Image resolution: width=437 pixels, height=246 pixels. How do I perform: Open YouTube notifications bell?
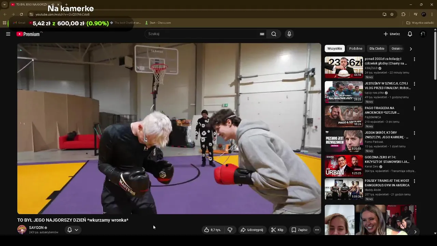click(x=410, y=34)
